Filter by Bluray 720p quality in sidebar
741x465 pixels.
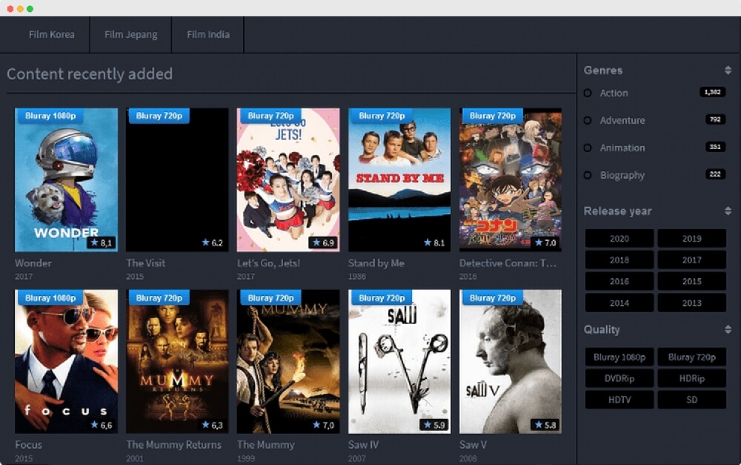point(692,357)
